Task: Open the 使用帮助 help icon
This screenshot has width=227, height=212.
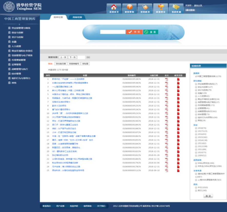Action: tap(130, 8)
